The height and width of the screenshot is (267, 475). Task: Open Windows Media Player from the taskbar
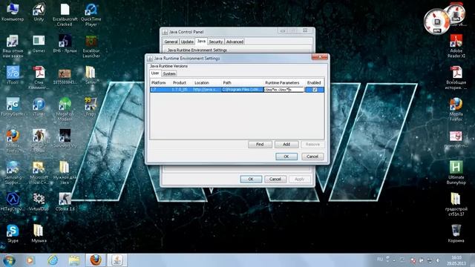coord(30,260)
